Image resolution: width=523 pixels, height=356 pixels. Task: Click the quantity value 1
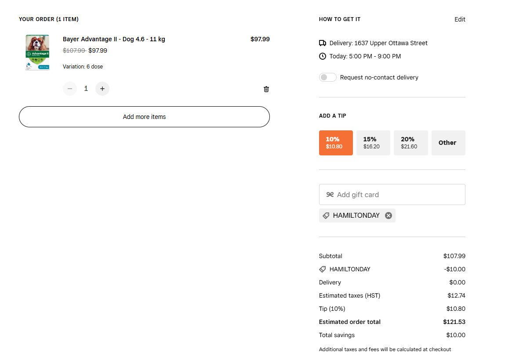(86, 89)
